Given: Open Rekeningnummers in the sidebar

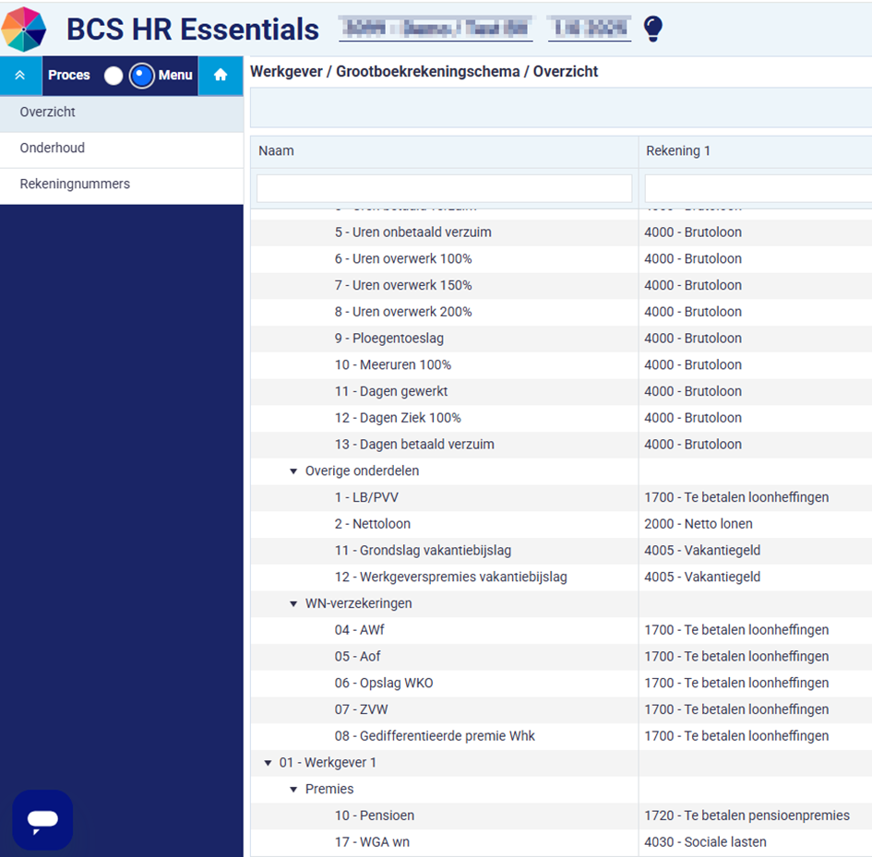Looking at the screenshot, I should click(x=121, y=184).
